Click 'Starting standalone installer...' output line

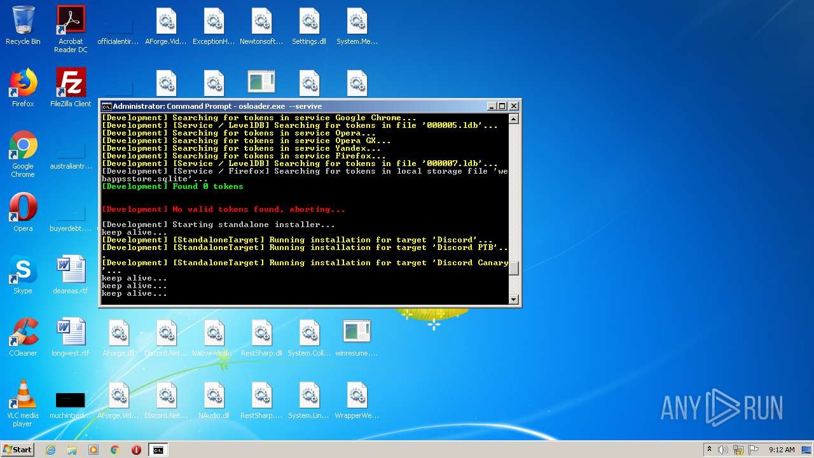[218, 225]
